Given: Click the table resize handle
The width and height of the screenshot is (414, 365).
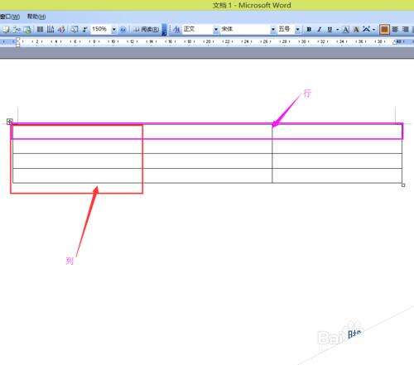Looking at the screenshot, I should (x=403, y=185).
